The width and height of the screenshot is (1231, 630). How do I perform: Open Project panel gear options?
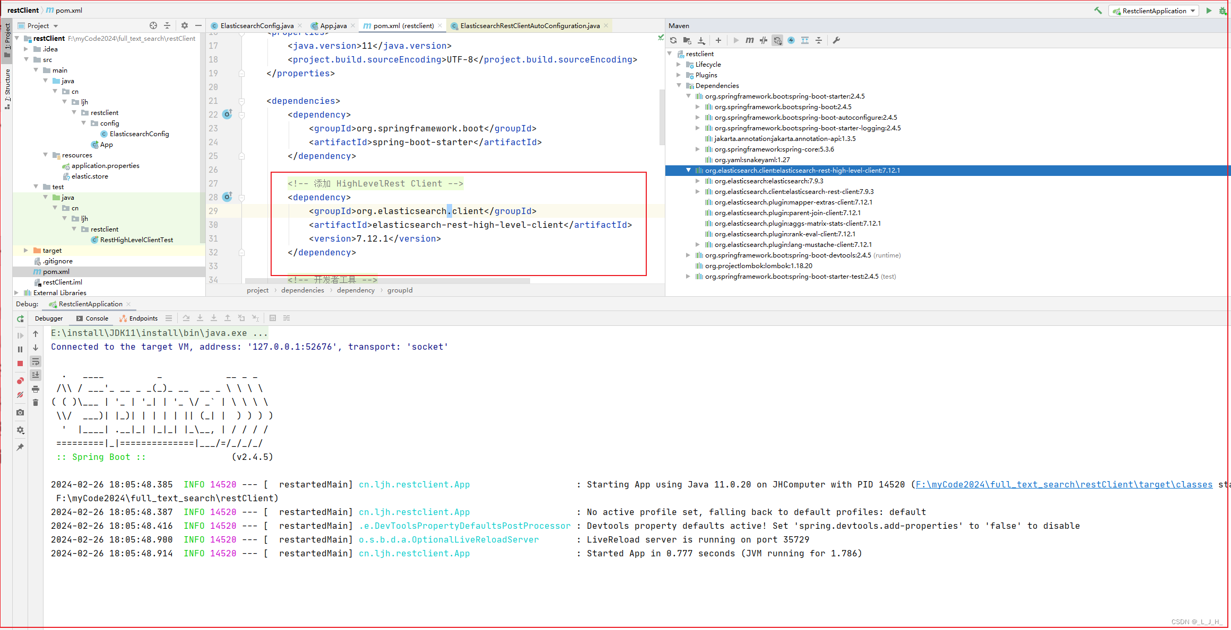coord(185,25)
